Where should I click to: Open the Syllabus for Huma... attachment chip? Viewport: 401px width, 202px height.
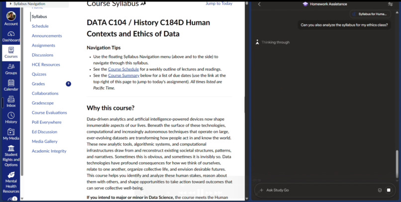coord(370,14)
